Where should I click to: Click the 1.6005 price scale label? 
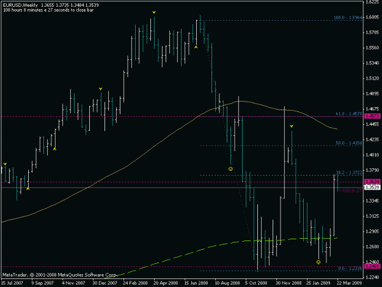[372, 17]
